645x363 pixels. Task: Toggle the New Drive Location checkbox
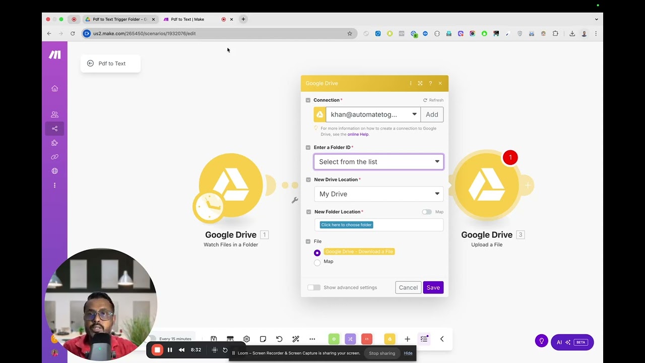[x=308, y=179]
